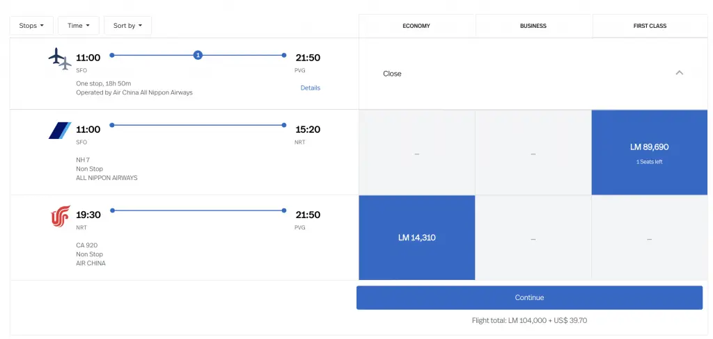This screenshot has width=713, height=339.
Task: Click the 21:50 PVG arrival time summary
Action: (x=307, y=58)
